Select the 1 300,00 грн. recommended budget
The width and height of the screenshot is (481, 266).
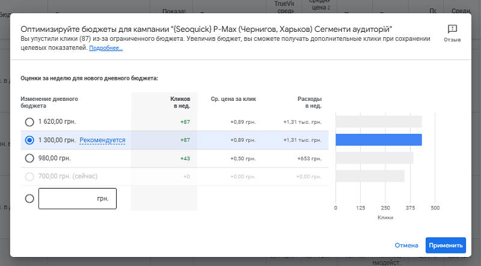[29, 140]
